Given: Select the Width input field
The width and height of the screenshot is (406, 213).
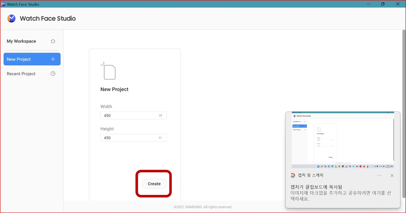Looking at the screenshot, I should [134, 115].
